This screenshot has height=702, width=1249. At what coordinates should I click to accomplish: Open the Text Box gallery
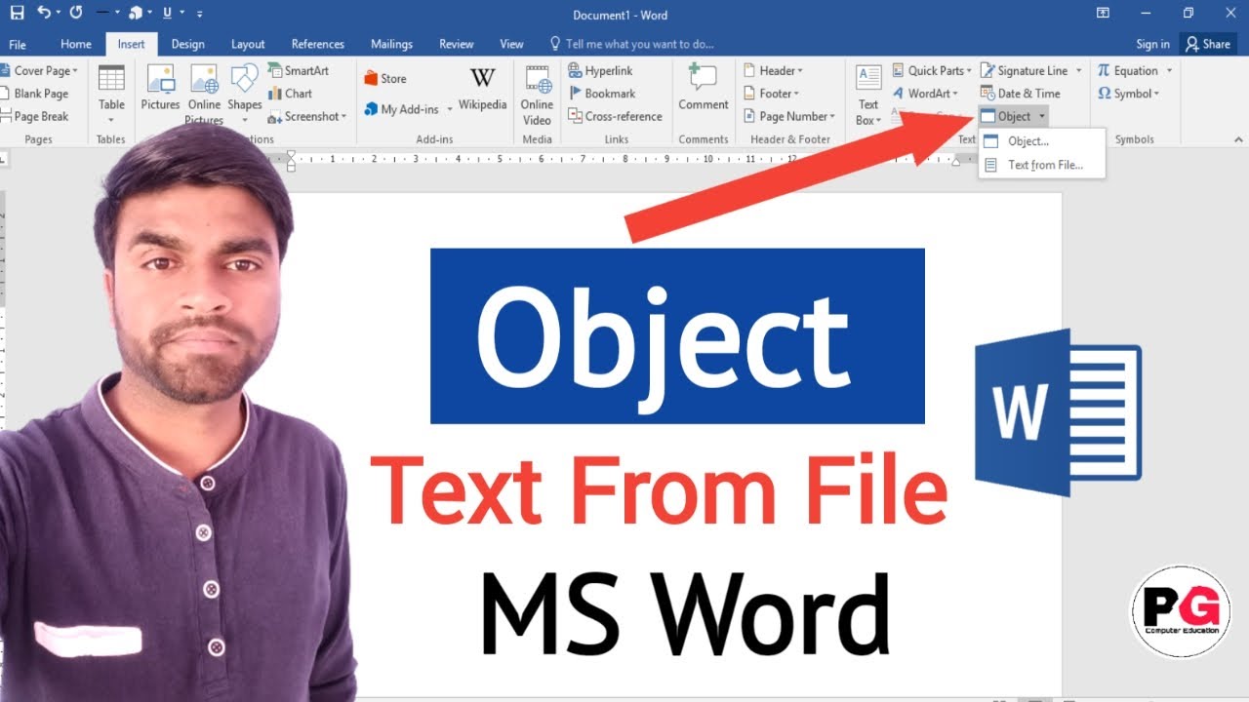pos(868,96)
